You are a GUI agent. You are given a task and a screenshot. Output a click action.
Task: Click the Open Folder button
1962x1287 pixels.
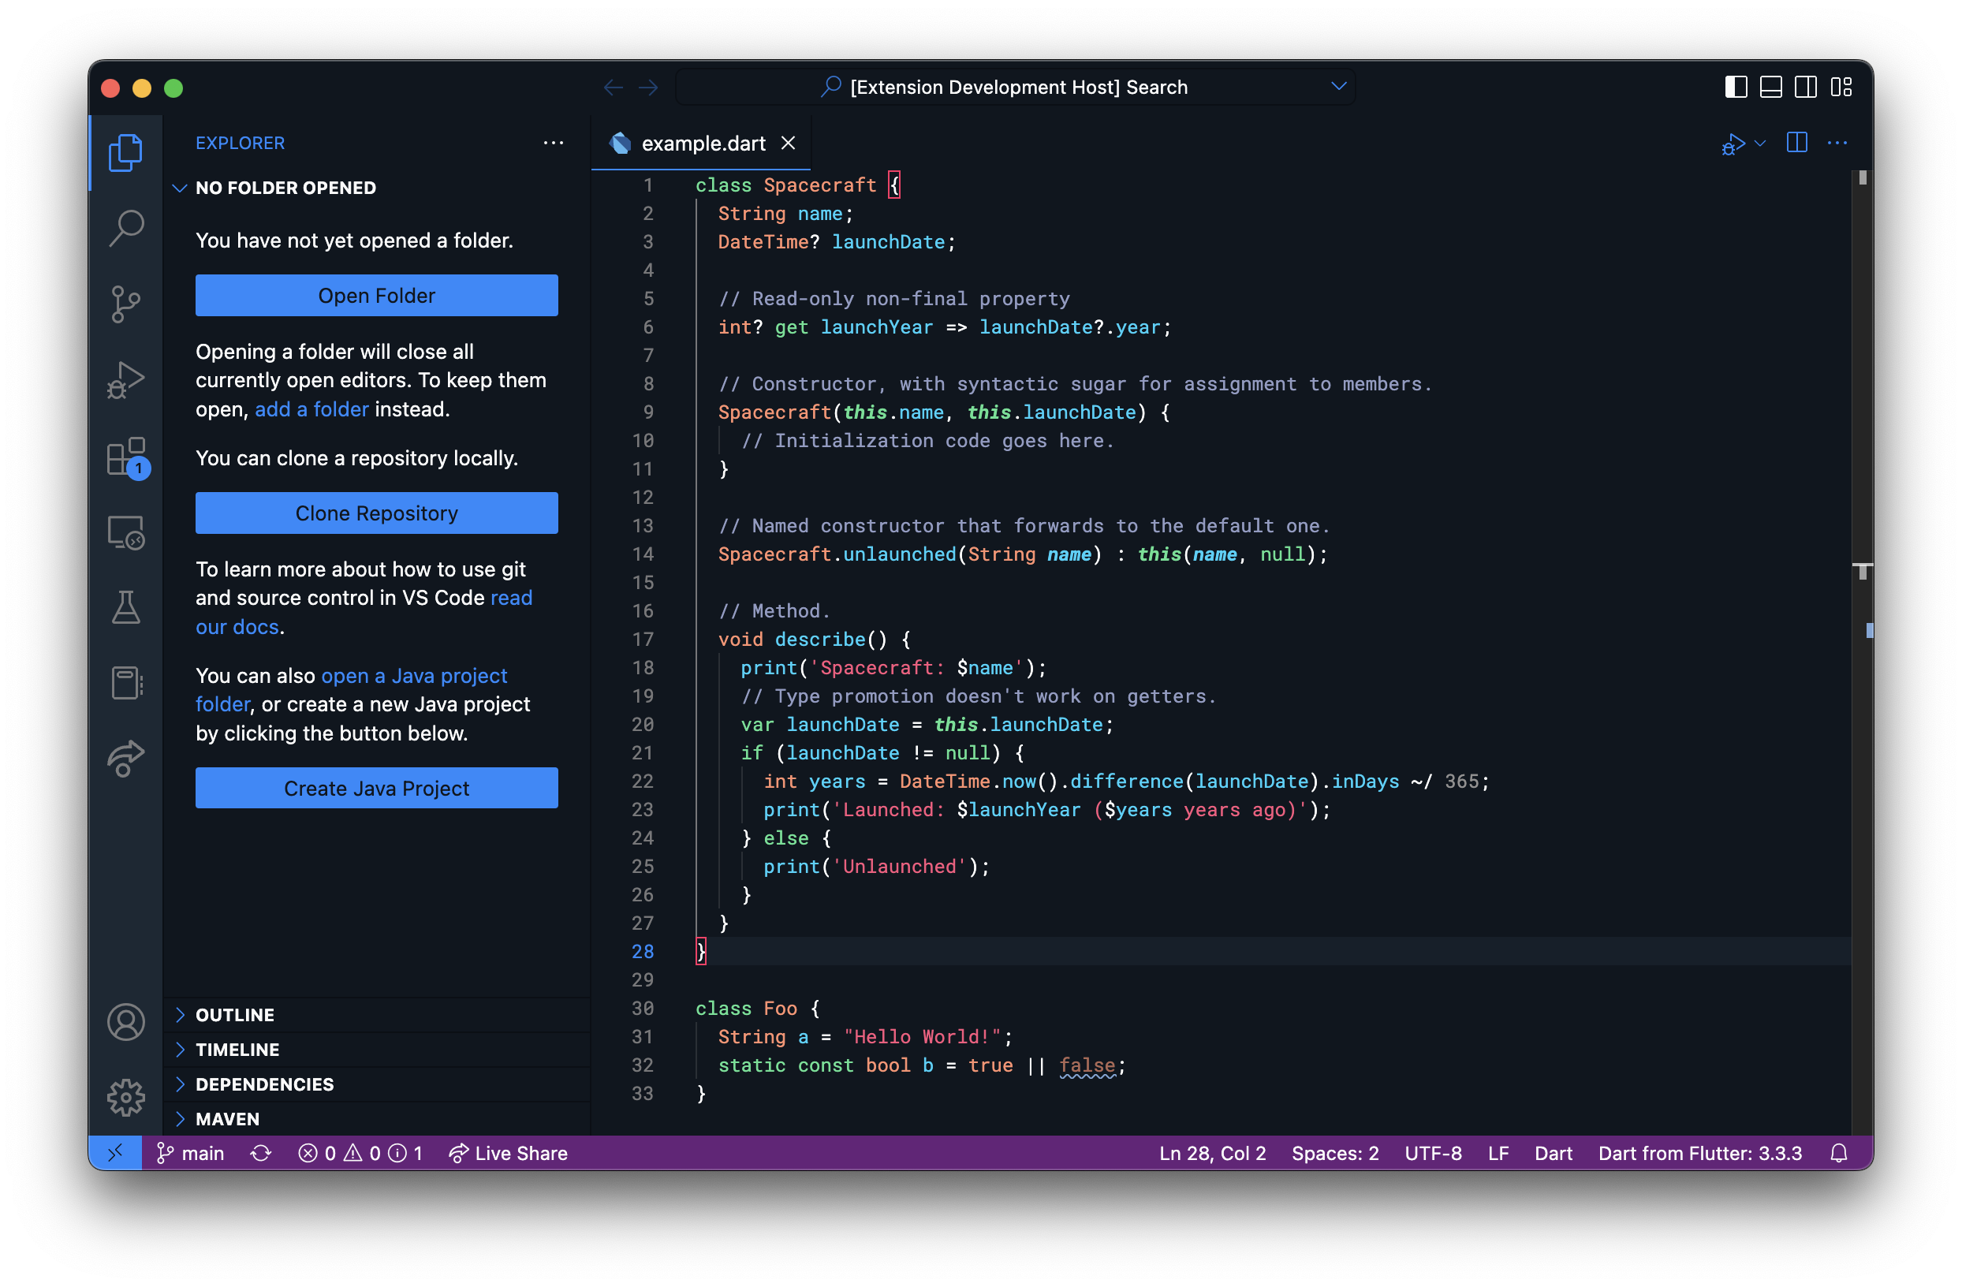(376, 296)
